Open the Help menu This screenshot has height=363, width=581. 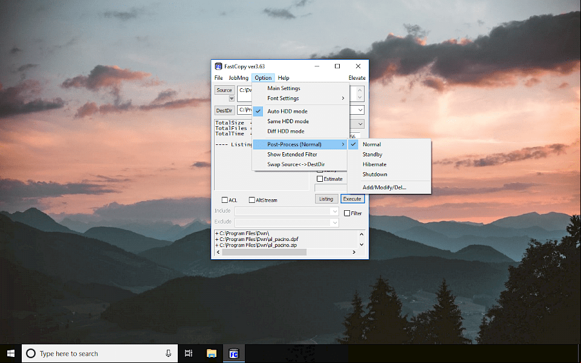point(284,78)
